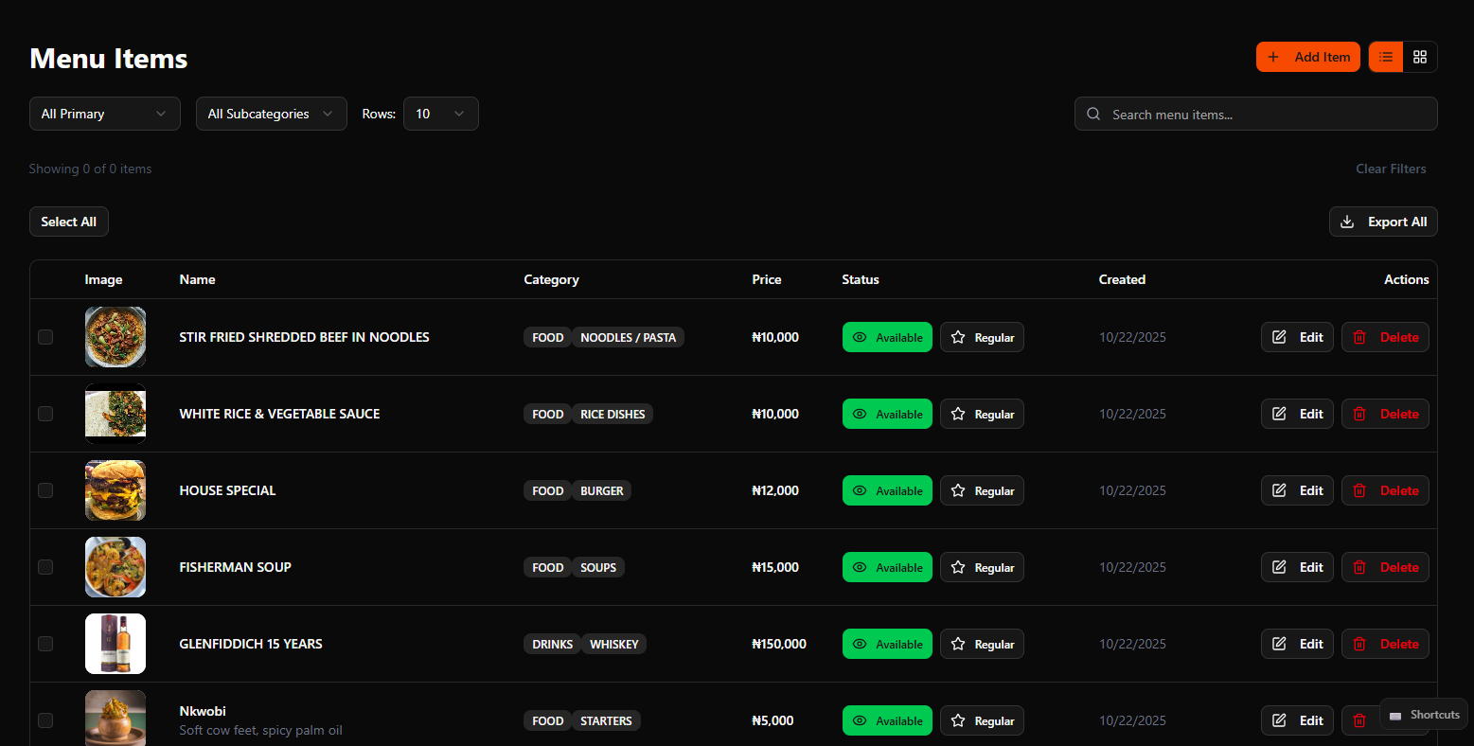Open the All Primary category dropdown

(x=105, y=114)
